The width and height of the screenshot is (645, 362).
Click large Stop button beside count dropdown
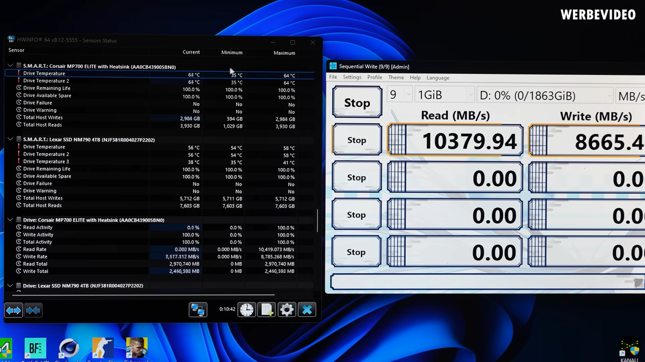tap(357, 102)
